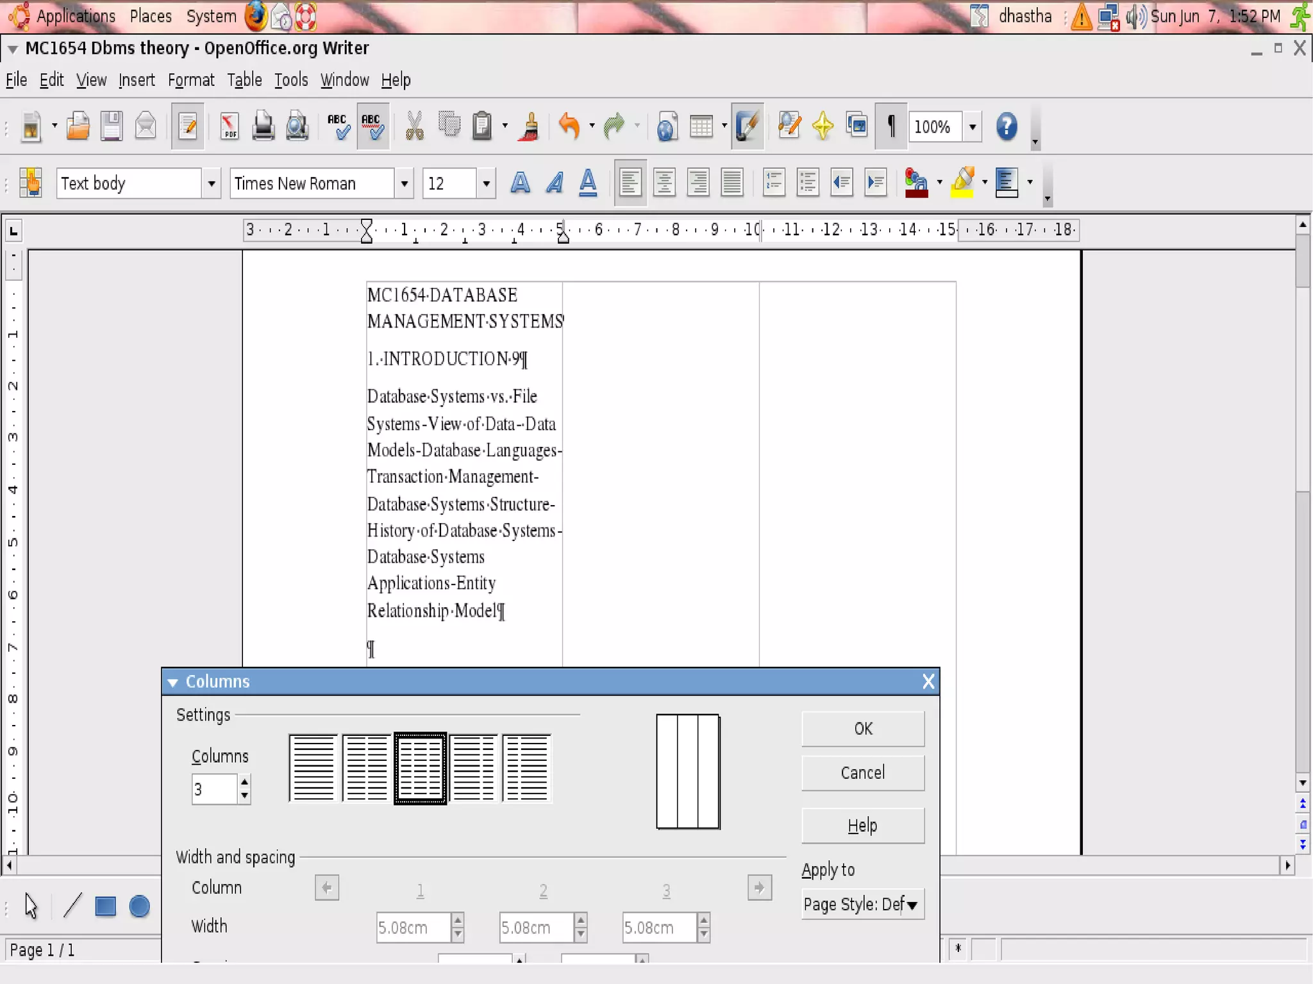This screenshot has width=1313, height=984.
Task: Click Cancel in Columns dialog
Action: (863, 773)
